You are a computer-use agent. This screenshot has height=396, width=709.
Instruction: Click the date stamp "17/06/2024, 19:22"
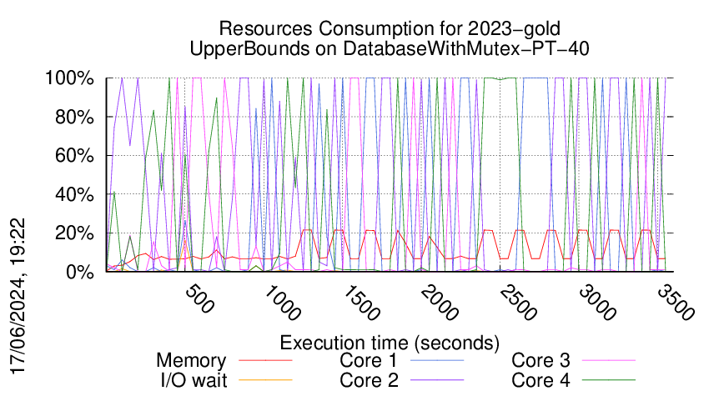(x=18, y=297)
